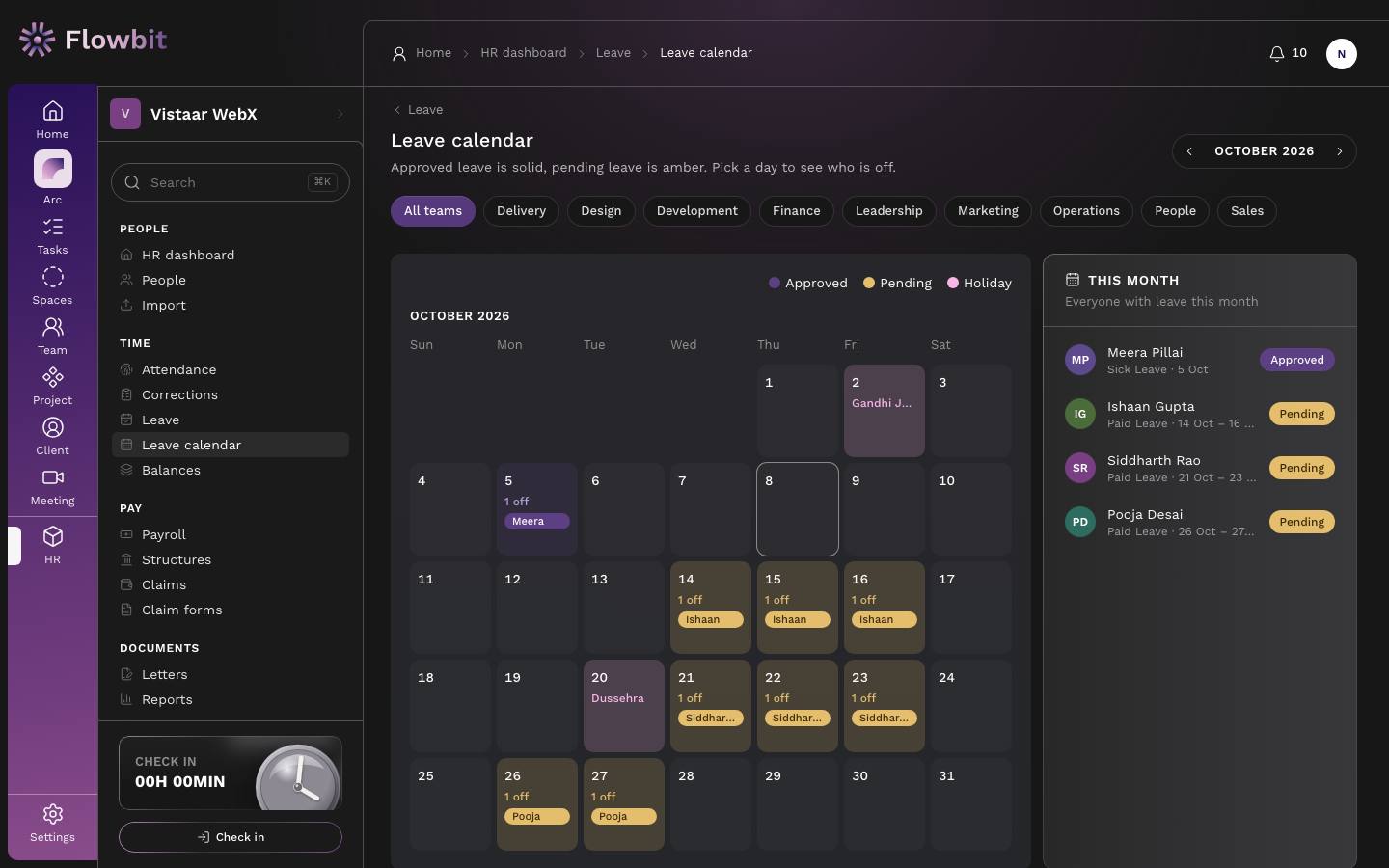
Task: Focus the sidebar Search field
Action: [231, 182]
